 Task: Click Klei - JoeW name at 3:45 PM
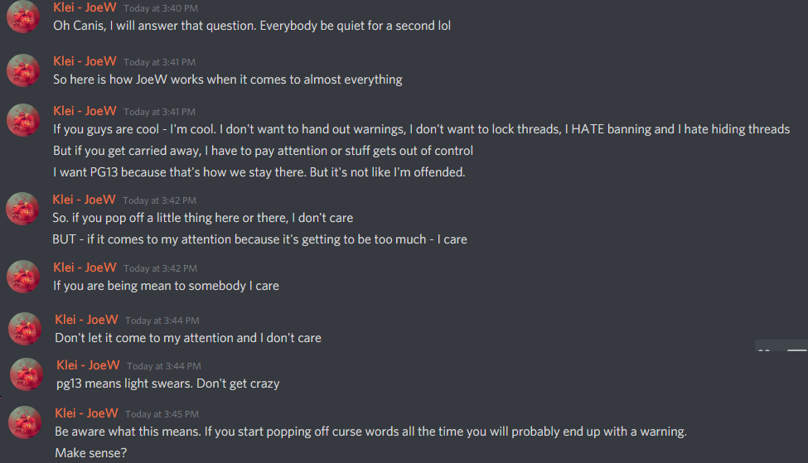[86, 413]
